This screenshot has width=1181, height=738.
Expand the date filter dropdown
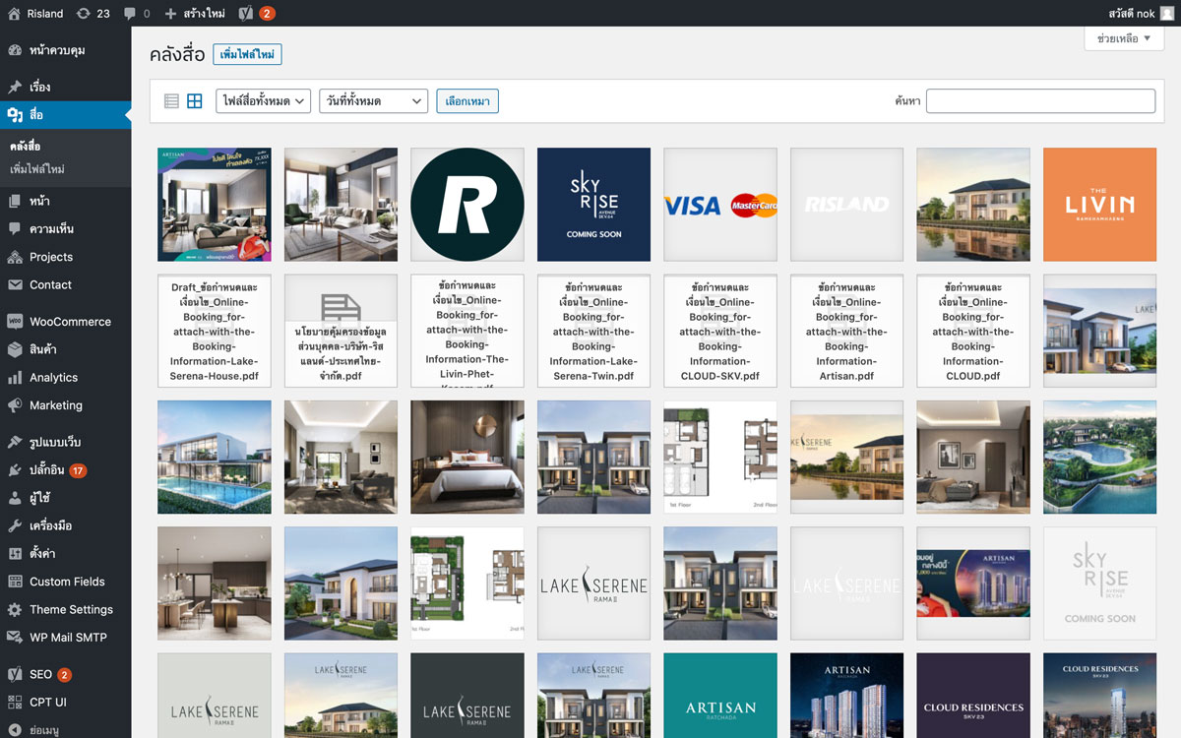pyautogui.click(x=373, y=101)
